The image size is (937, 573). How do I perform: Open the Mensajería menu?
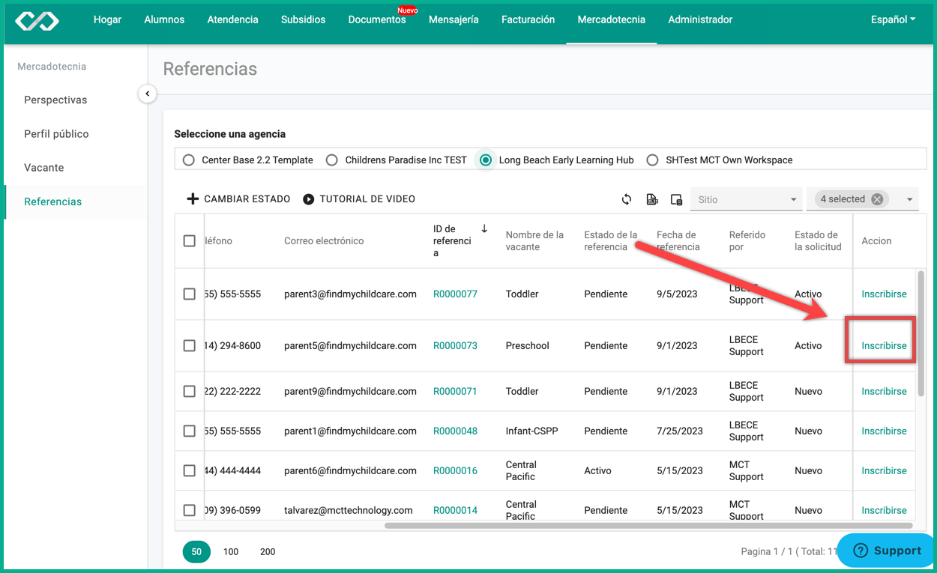point(454,19)
